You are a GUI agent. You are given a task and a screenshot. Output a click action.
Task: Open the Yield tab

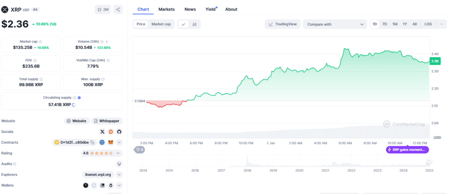pyautogui.click(x=211, y=9)
